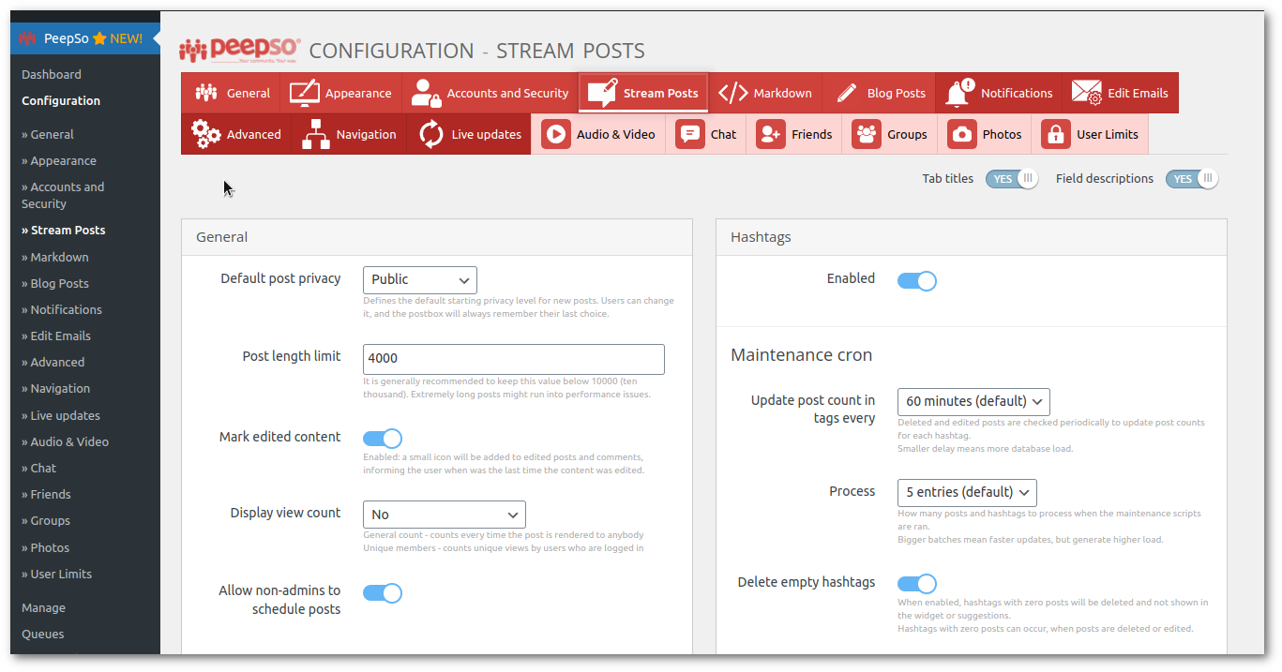The height and width of the screenshot is (672, 1282).
Task: Click the Navigation sitemap icon
Action: click(x=316, y=134)
